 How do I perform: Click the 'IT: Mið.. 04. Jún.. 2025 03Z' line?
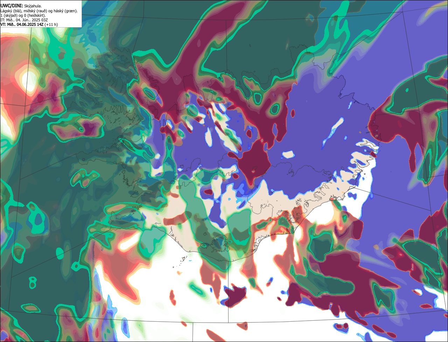coord(24,20)
